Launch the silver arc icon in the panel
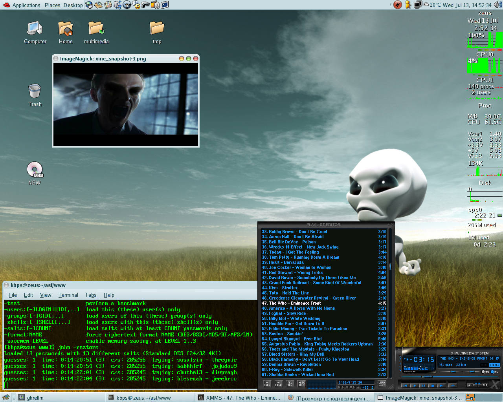 click(146, 5)
